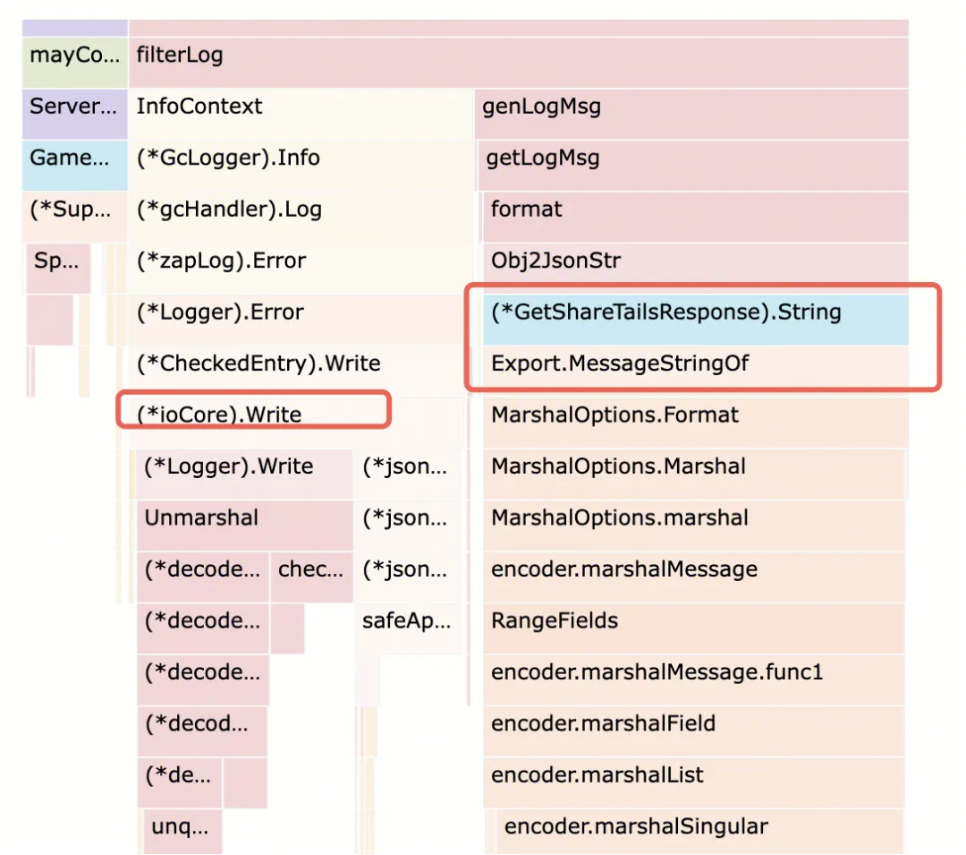Select the green mayCo... frame
Screen dimensions: 966x855
(75, 56)
